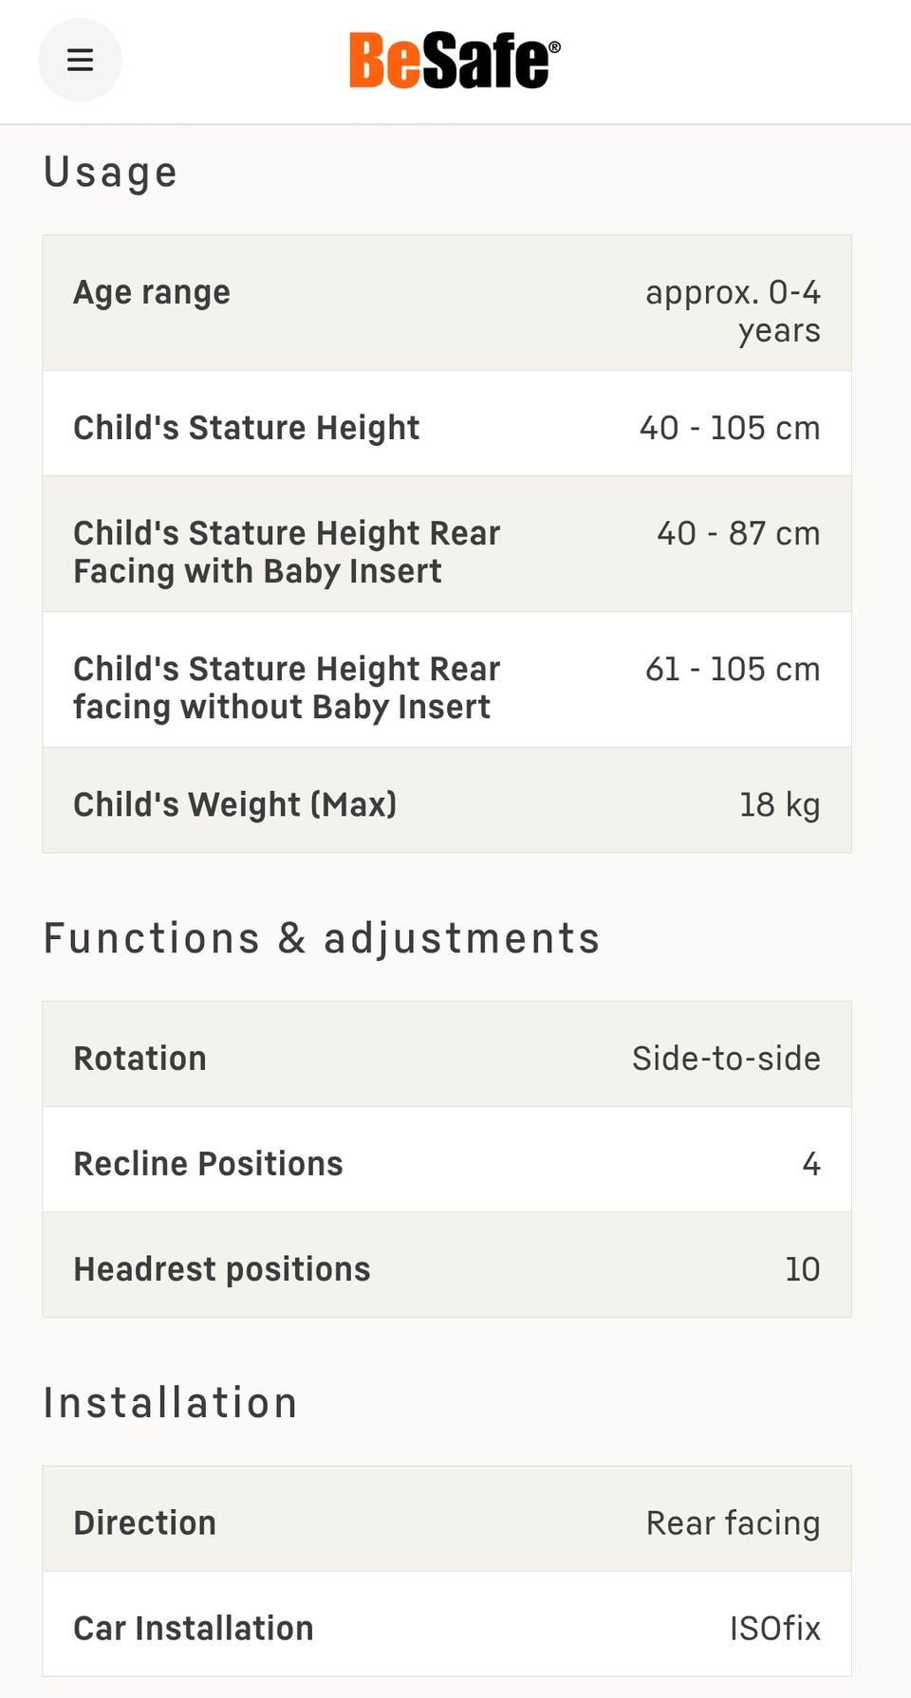This screenshot has height=1698, width=911.
Task: Open the hamburger menu
Action: click(80, 60)
